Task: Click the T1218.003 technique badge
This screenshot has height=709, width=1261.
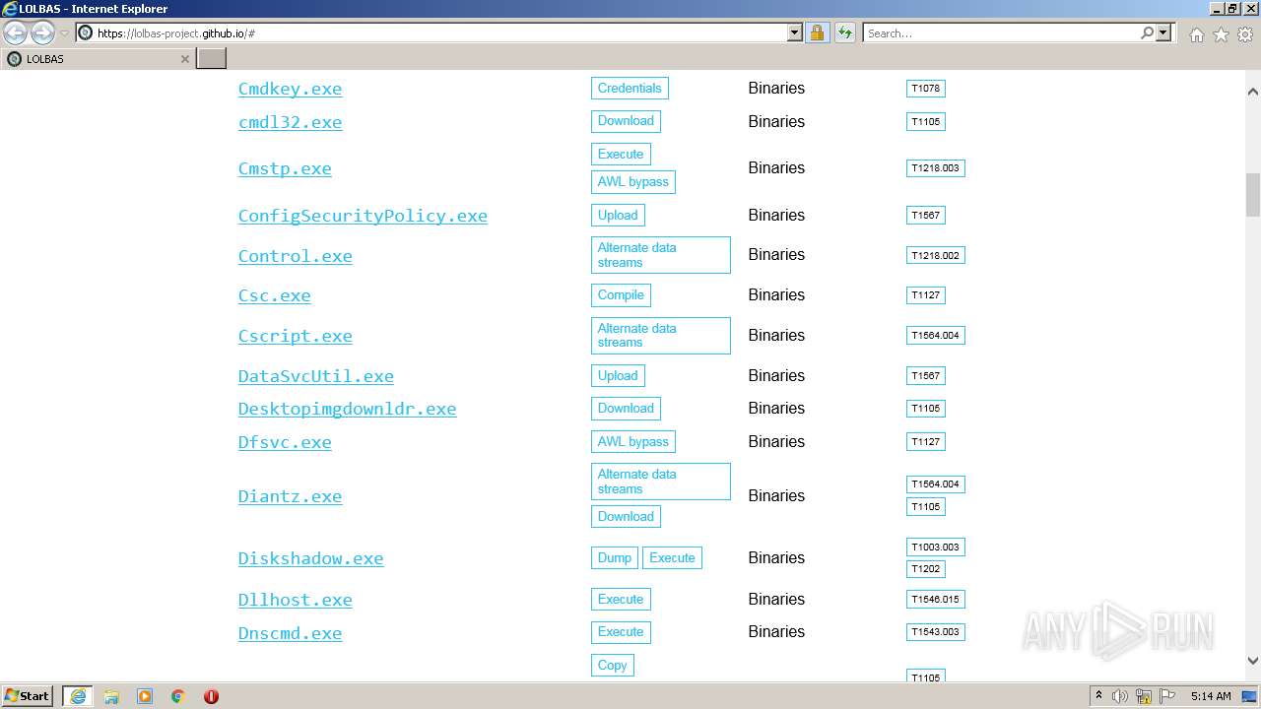Action: click(x=935, y=168)
